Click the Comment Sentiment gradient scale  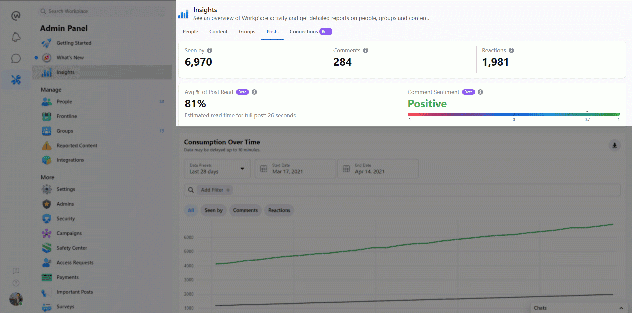point(514,114)
